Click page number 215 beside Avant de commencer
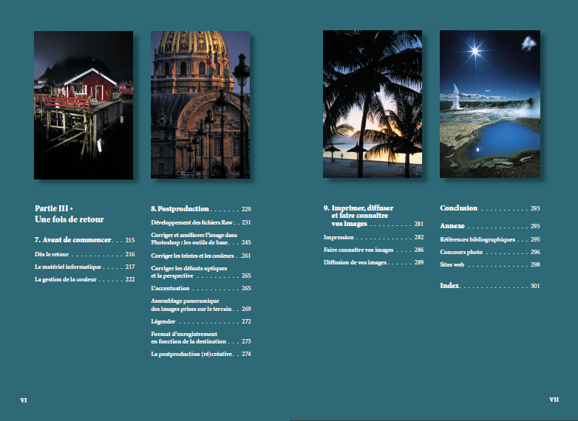Viewport: 578px width, 421px height. pos(130,240)
